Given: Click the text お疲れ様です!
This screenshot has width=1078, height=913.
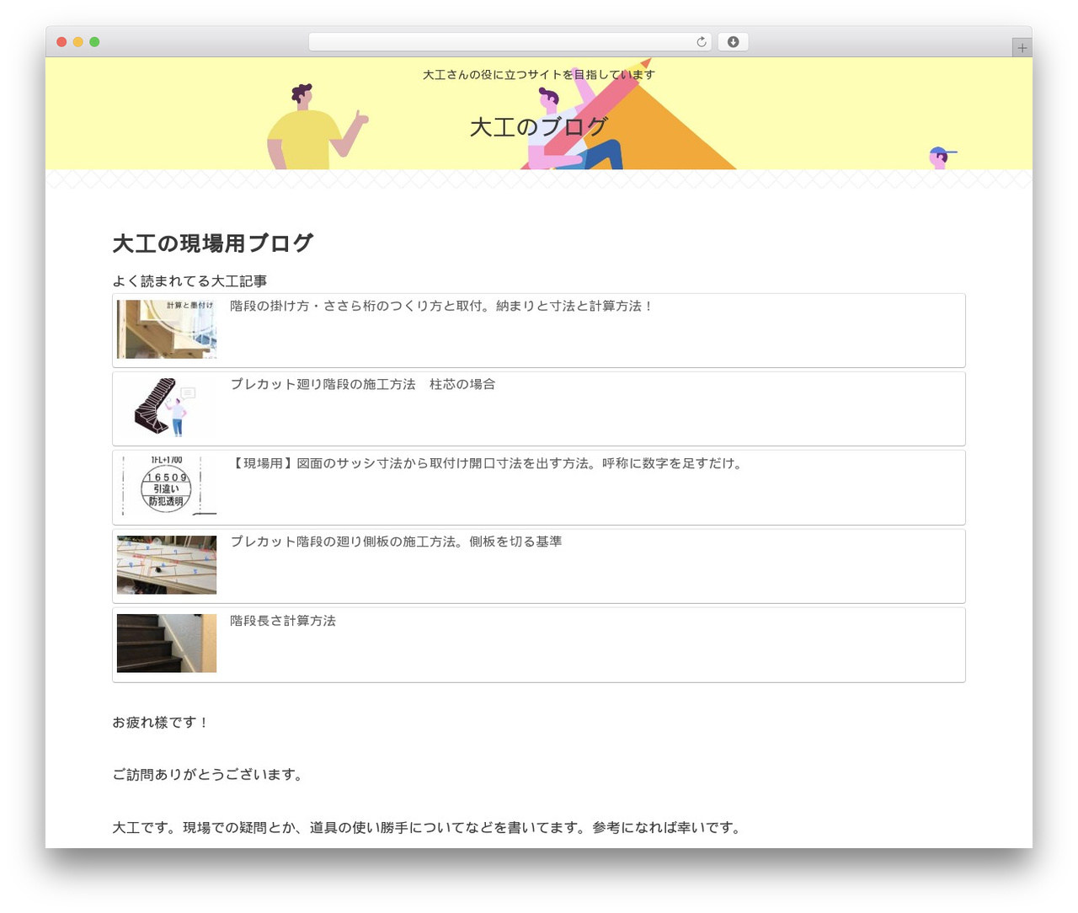Looking at the screenshot, I should coord(160,723).
